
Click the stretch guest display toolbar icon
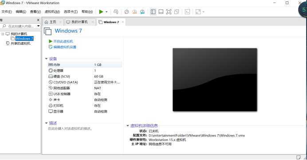[x=198, y=12]
